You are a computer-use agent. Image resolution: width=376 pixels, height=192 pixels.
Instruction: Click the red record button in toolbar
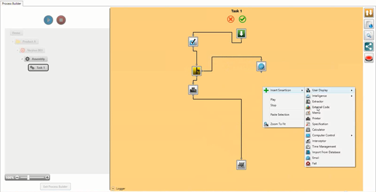(369, 58)
